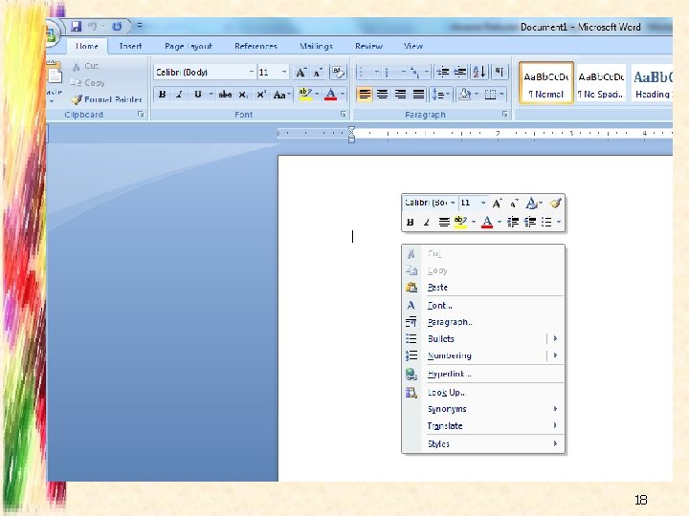Open the Insert tab
The height and width of the screenshot is (516, 689).
(130, 46)
